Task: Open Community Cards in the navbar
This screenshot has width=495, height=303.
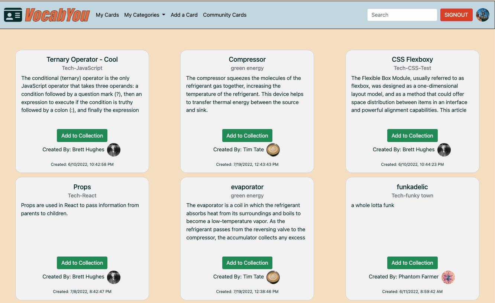Action: click(x=224, y=15)
